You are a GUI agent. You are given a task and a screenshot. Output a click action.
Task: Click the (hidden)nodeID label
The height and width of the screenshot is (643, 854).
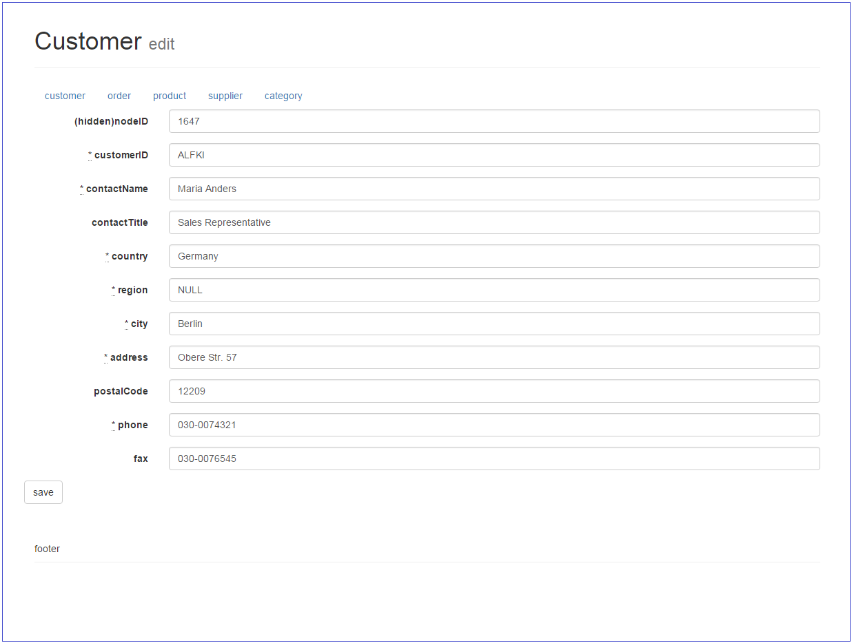[x=111, y=121]
